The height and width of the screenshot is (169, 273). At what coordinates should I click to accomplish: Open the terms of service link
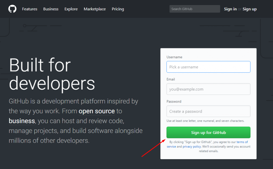pos(242,142)
